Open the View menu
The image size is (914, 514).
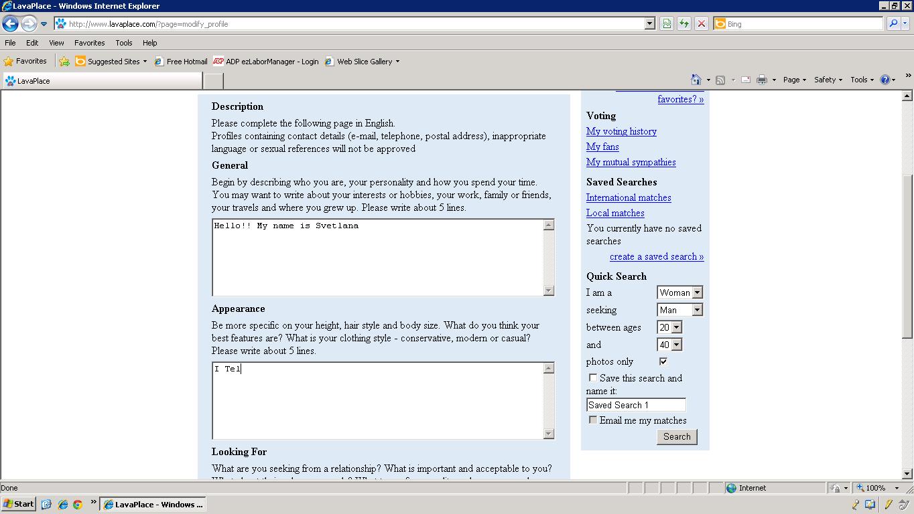[x=56, y=43]
